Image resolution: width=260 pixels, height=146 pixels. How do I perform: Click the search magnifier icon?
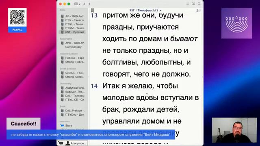(199, 4)
